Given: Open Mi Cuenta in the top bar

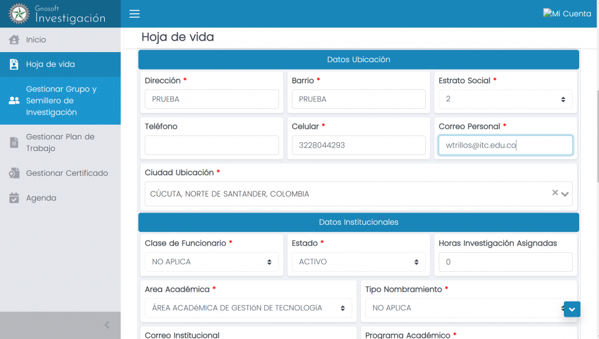Looking at the screenshot, I should [567, 13].
